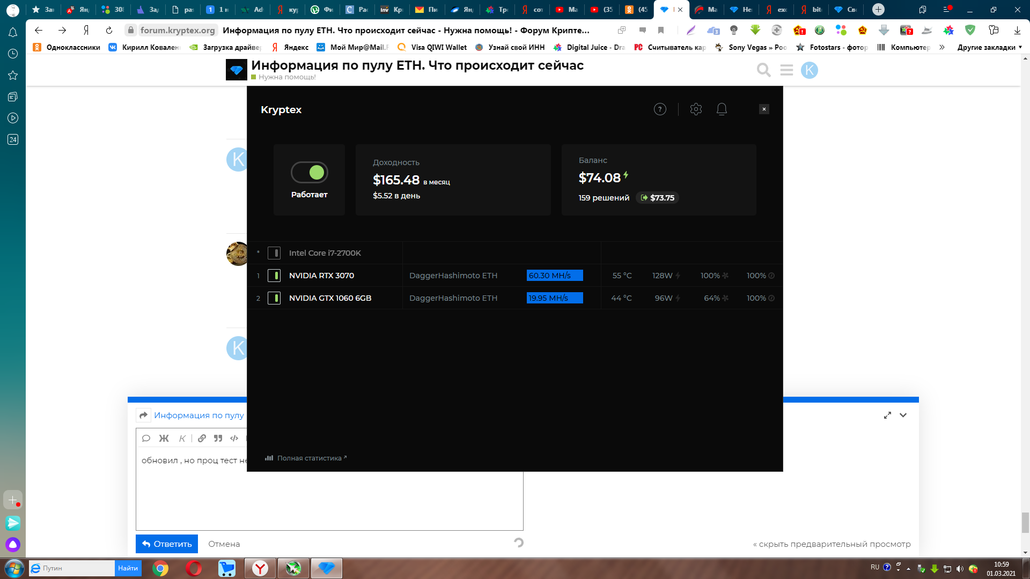
Task: Open Kryptex notifications bell icon
Action: pos(722,109)
